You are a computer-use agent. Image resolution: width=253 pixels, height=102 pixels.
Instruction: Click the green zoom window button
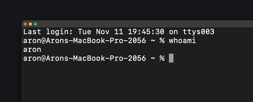(x=35, y=24)
